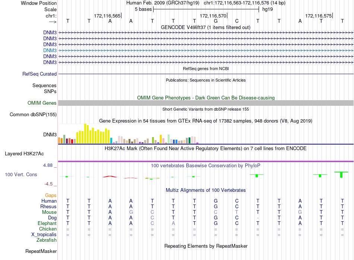The image size is (354, 260).
Task: Click the "RefSeq Curated" track label
Action: click(x=39, y=74)
